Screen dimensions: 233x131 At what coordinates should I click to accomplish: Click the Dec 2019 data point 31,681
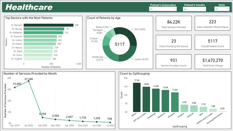point(15,87)
